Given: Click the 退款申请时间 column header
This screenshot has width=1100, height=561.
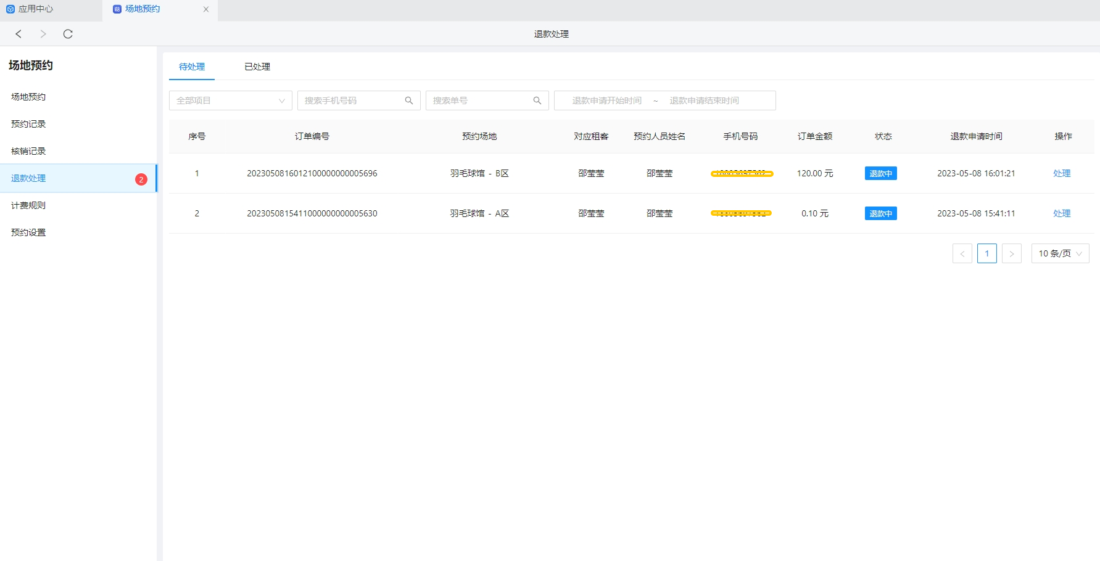Looking at the screenshot, I should pyautogui.click(x=976, y=136).
